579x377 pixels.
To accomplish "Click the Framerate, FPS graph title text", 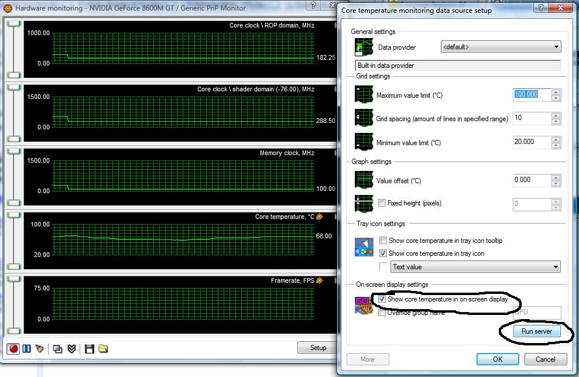I will (x=293, y=280).
